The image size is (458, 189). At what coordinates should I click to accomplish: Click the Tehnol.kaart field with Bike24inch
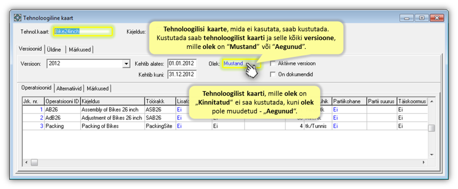(82, 31)
